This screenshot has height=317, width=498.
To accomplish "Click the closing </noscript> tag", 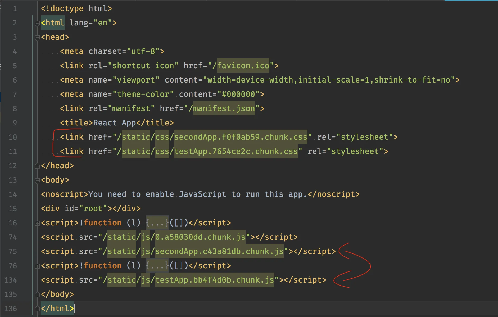I will pos(334,194).
